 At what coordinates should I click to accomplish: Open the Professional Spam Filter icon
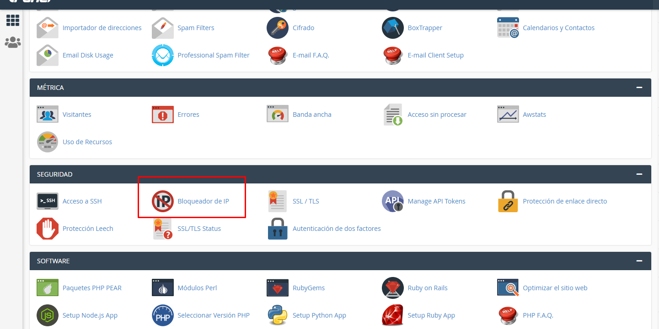(163, 55)
